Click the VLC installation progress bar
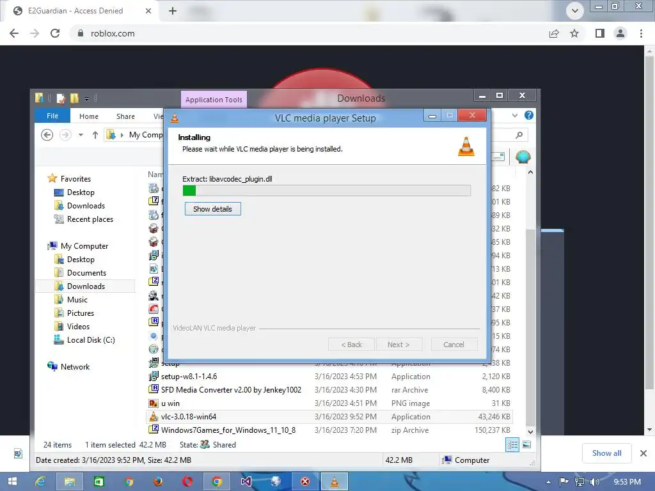This screenshot has height=491, width=655. tap(327, 191)
